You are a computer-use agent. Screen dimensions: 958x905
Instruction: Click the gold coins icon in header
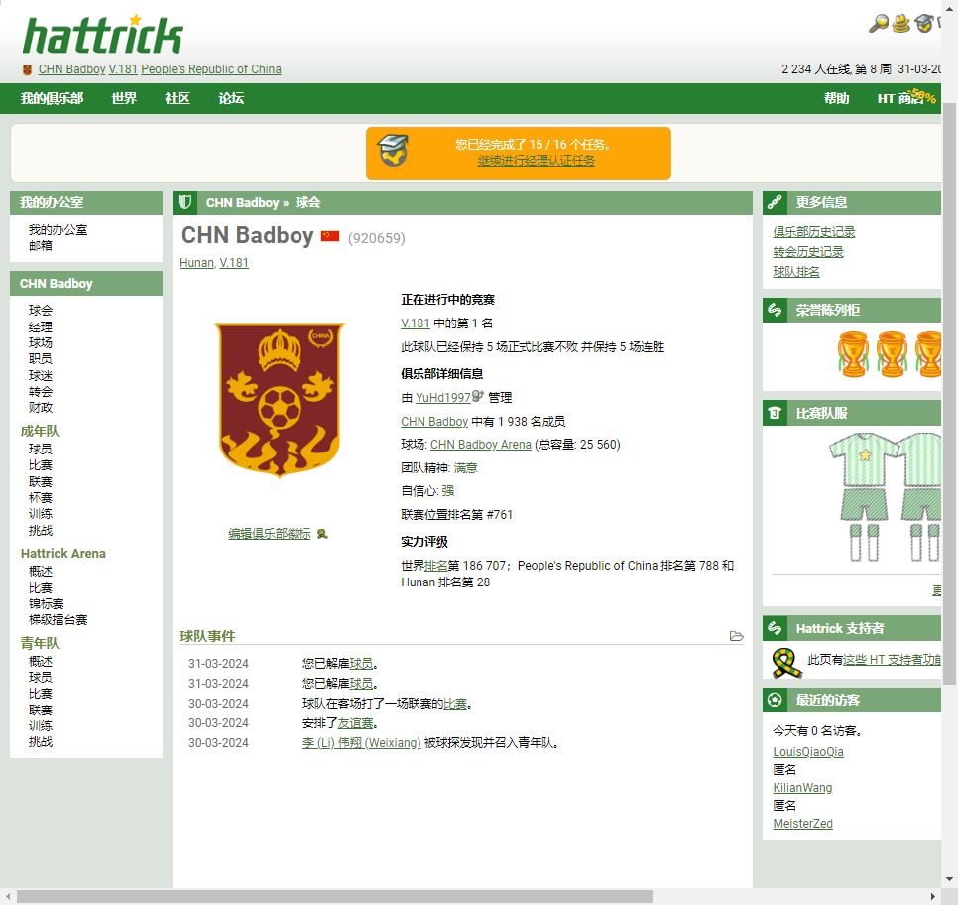pos(901,24)
